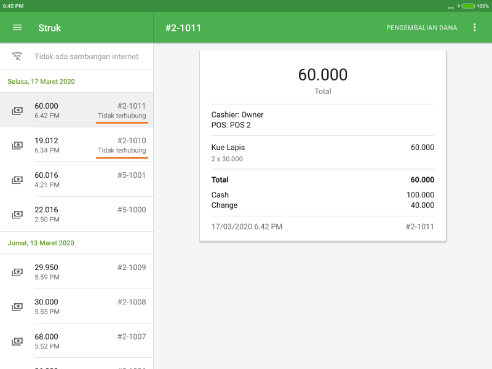Click cash icon of receipt #2-1010
The image size is (492, 369).
pos(17,145)
